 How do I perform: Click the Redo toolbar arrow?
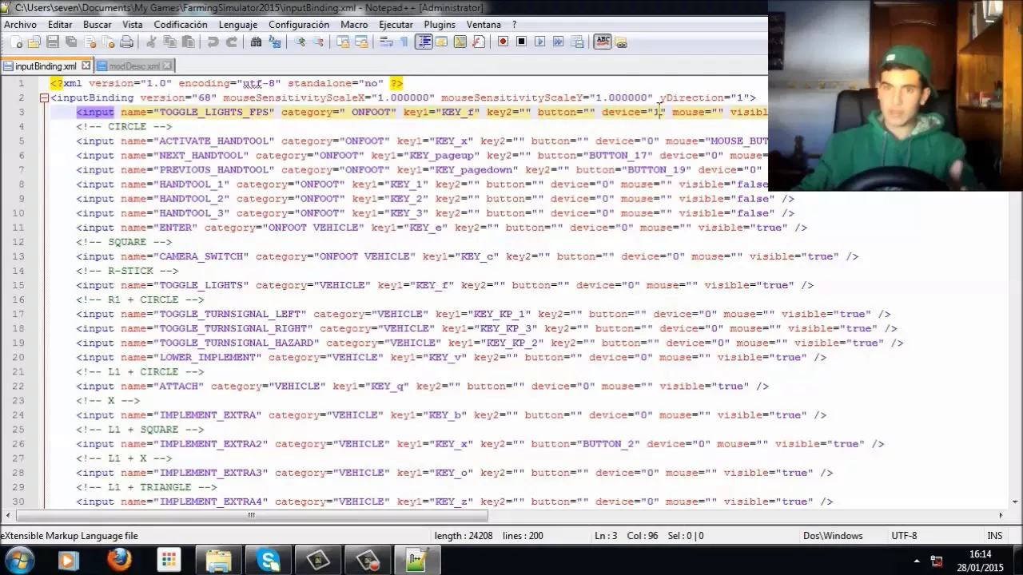coord(232,42)
